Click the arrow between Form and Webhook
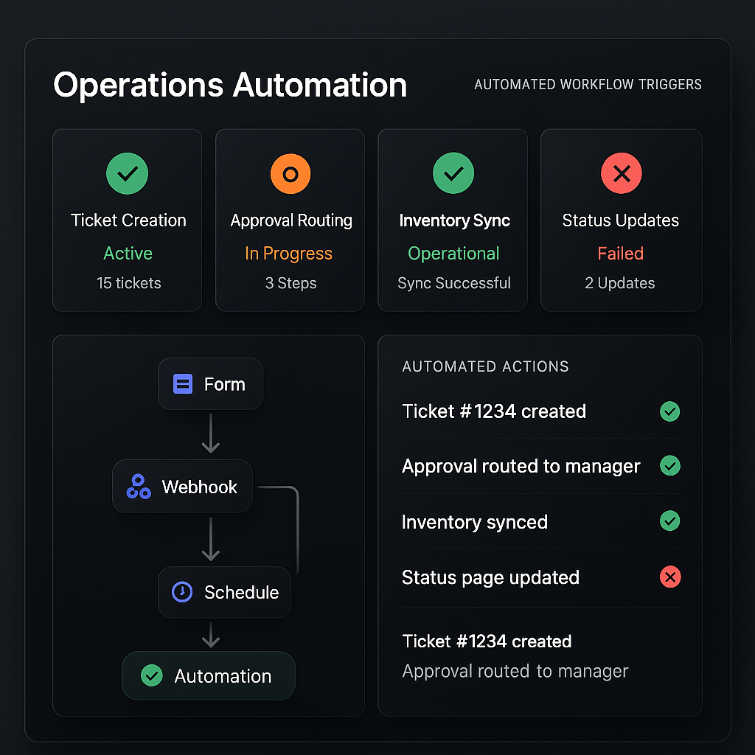Image resolution: width=755 pixels, height=755 pixels. (211, 434)
